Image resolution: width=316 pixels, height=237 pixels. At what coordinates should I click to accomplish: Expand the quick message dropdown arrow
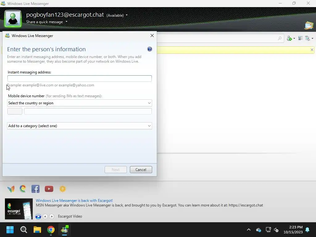coord(67,22)
